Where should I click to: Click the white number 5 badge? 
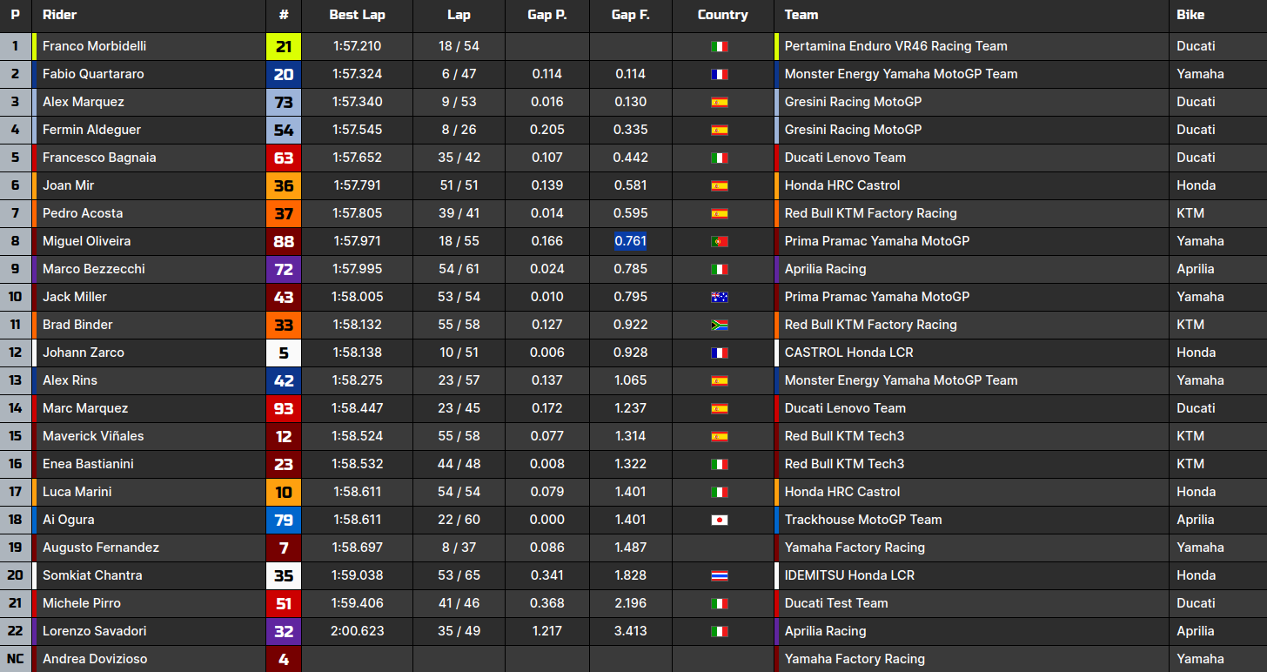click(284, 353)
